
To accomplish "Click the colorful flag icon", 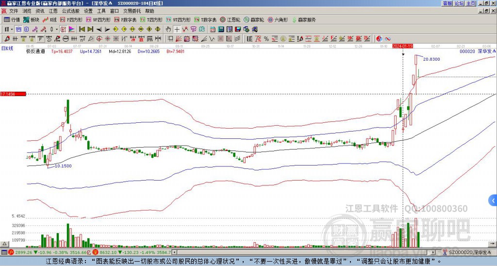I will pyautogui.click(x=72, y=29).
